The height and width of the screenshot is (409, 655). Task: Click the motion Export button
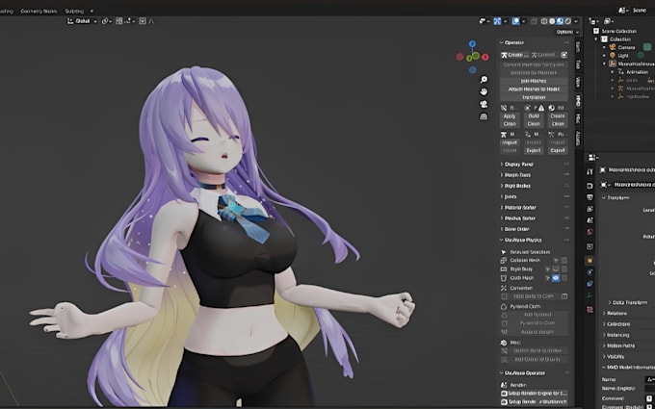[x=534, y=150]
